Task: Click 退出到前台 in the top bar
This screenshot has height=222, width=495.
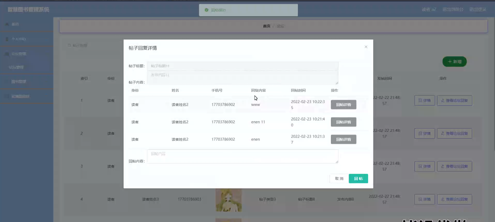Action: click(x=453, y=9)
